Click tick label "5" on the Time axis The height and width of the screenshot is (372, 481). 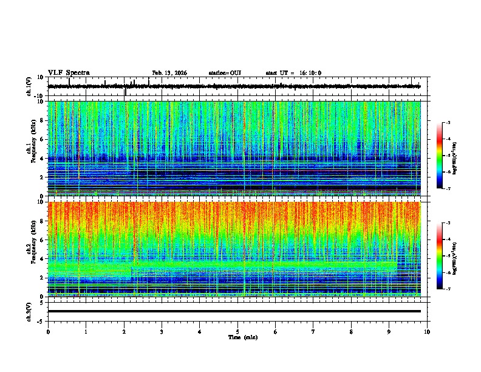coord(237,332)
